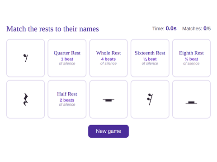Click the 'Match the rests' heading
Viewport: 217px width, 162px height.
click(x=52, y=29)
